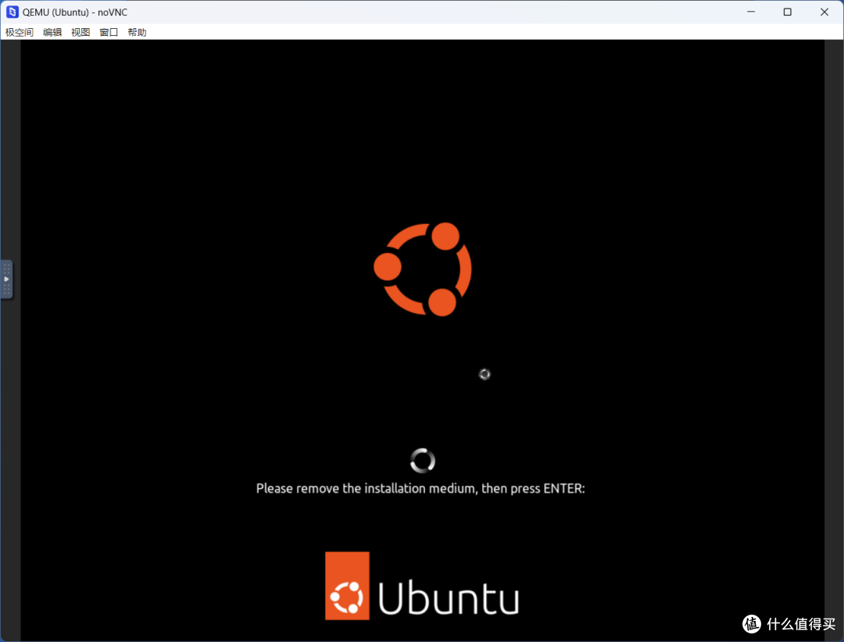Viewport: 844px width, 642px height.
Task: Minimize the QEMU noVNC window
Action: tap(751, 12)
